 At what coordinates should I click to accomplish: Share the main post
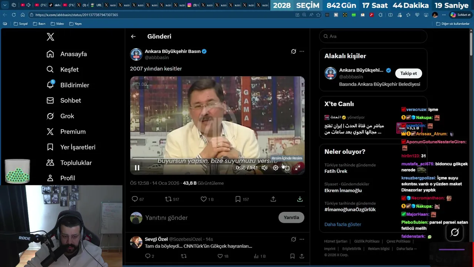coord(273,199)
